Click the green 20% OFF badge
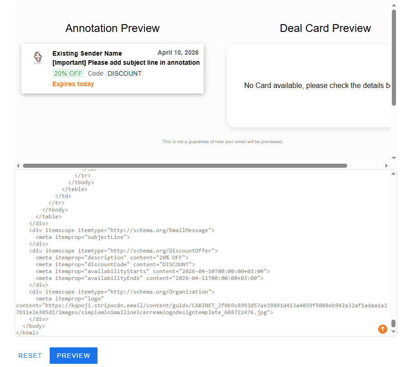Screen dimensions: 411x367 68,74
